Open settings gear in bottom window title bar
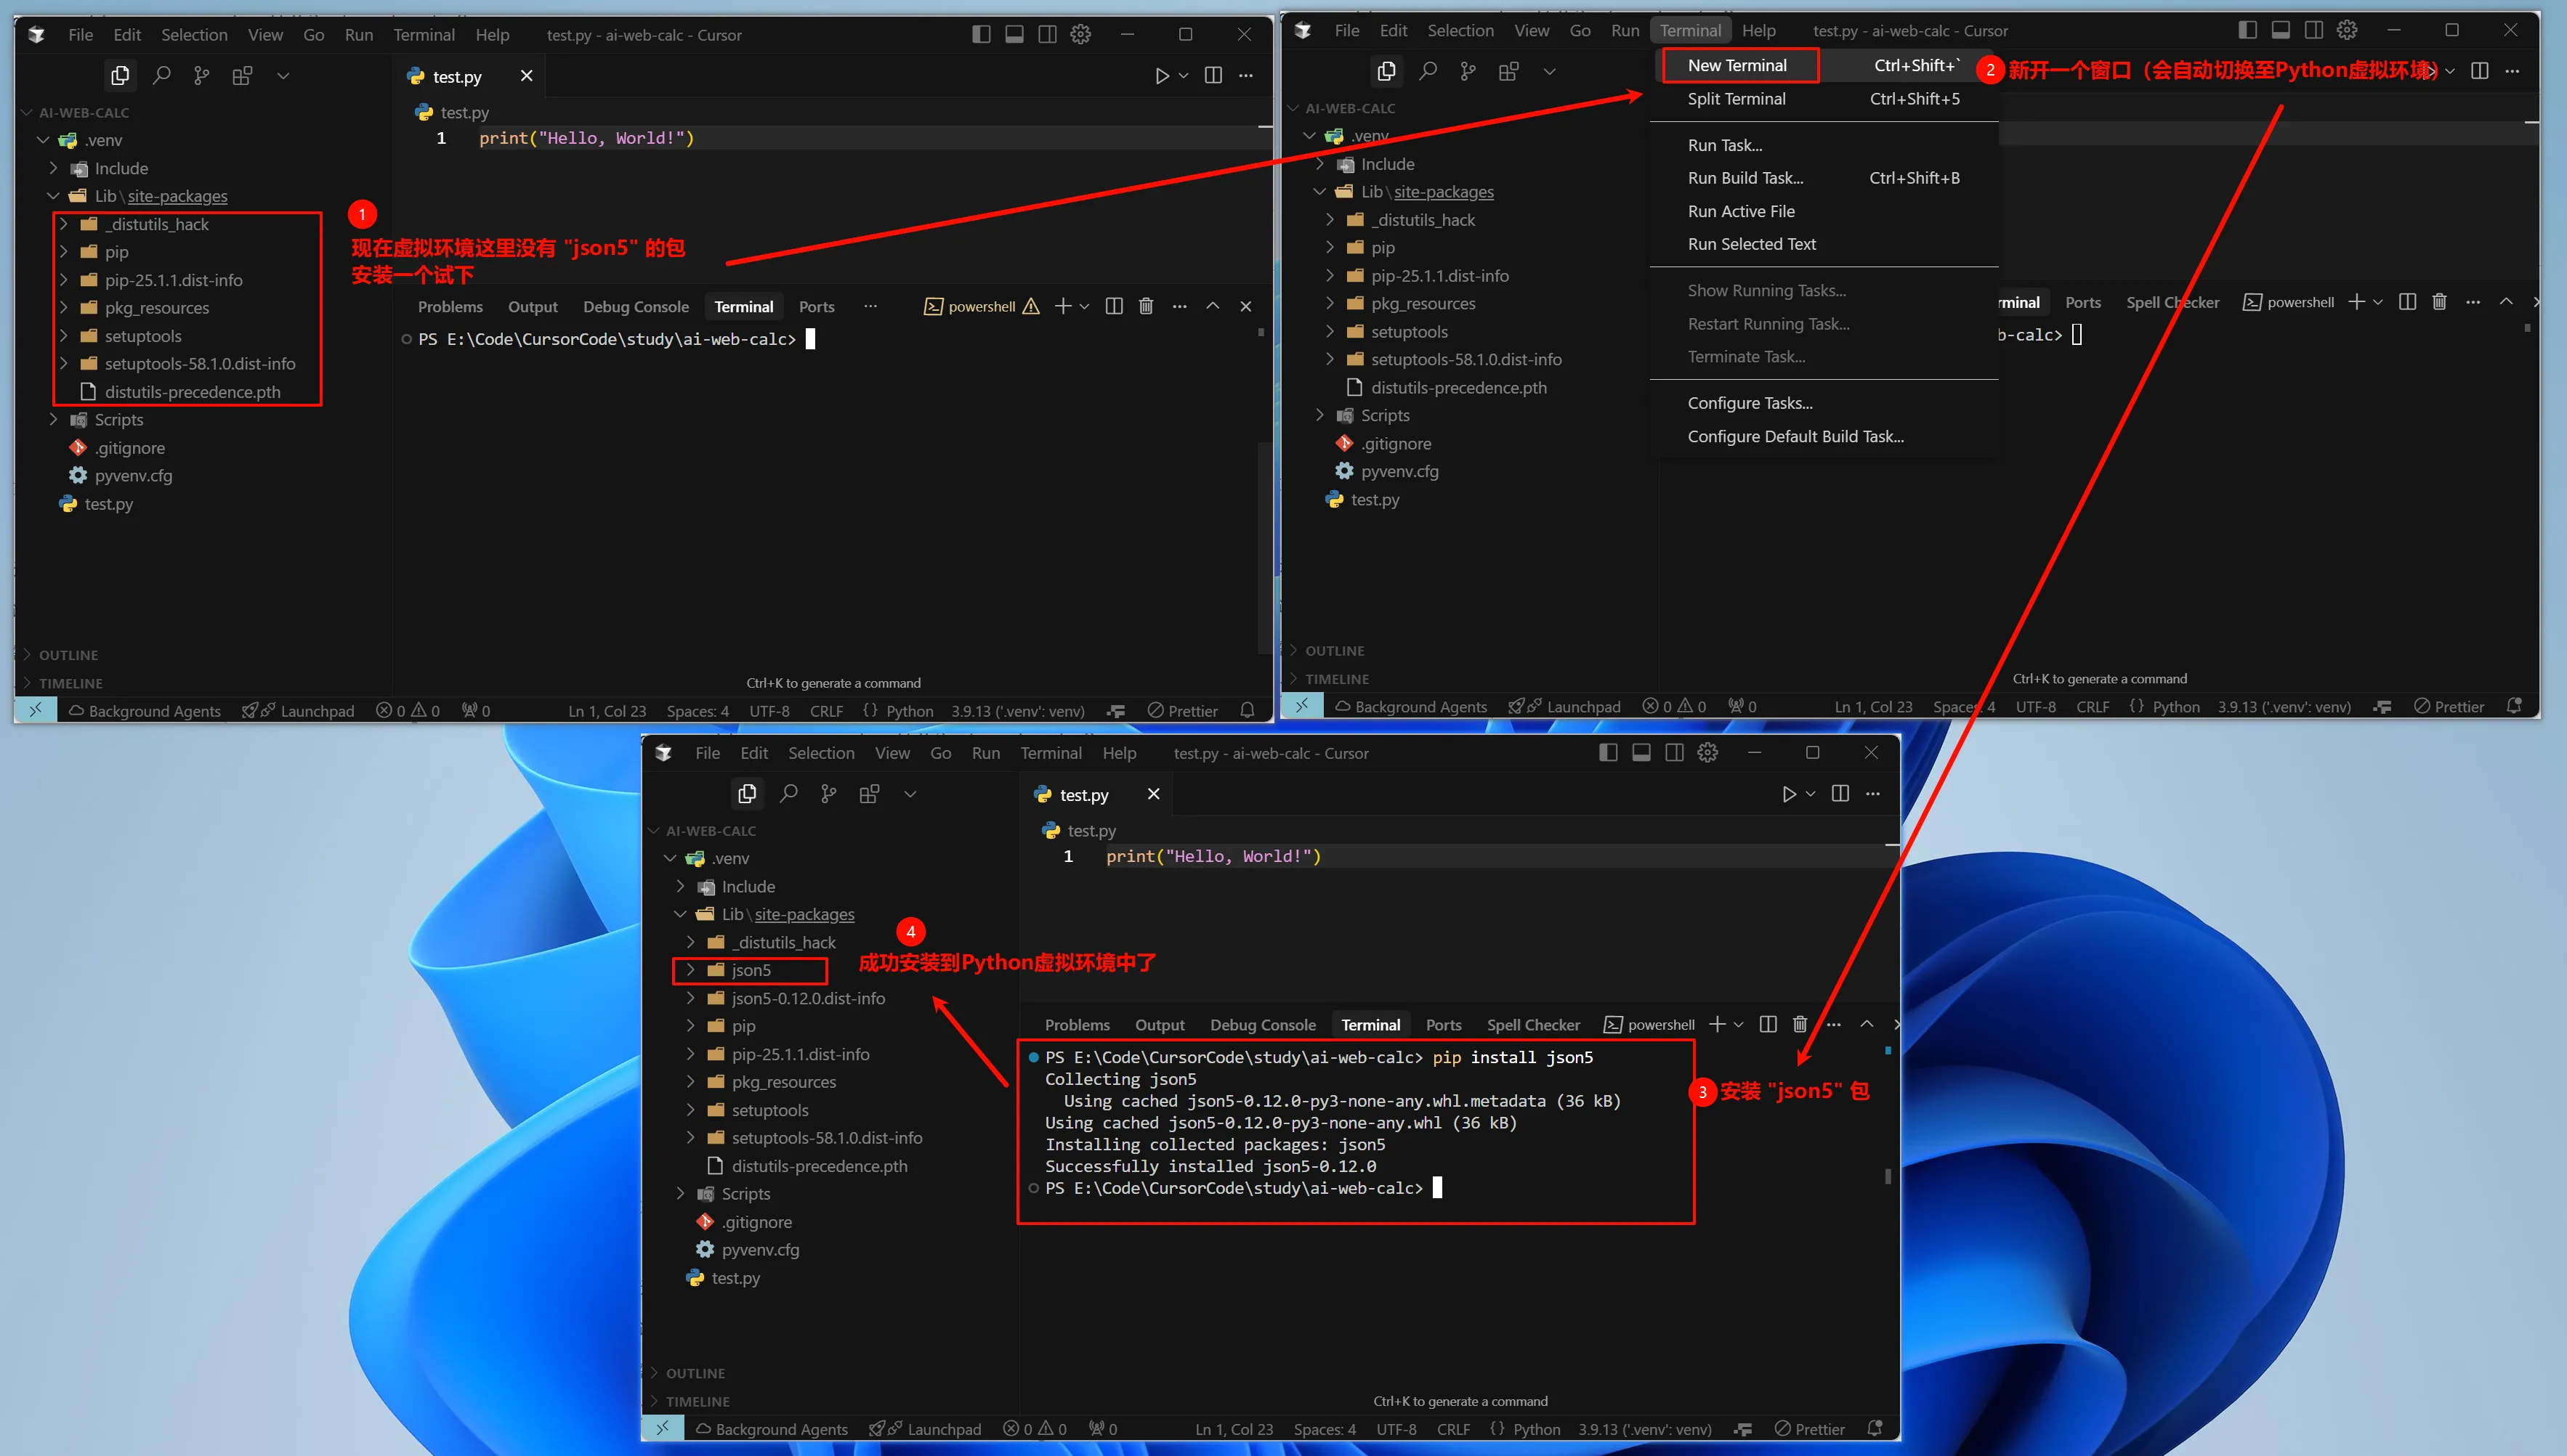 pos(1707,752)
